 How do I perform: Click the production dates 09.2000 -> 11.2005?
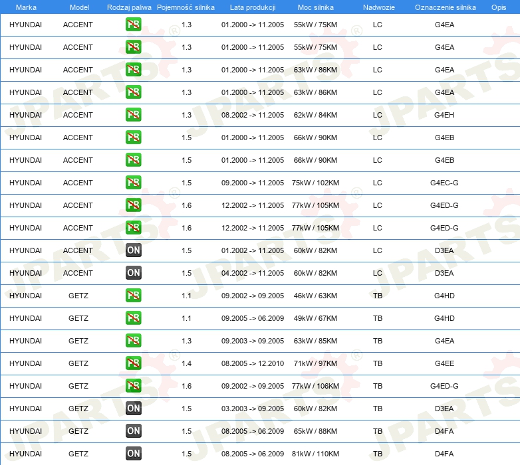[x=253, y=183]
